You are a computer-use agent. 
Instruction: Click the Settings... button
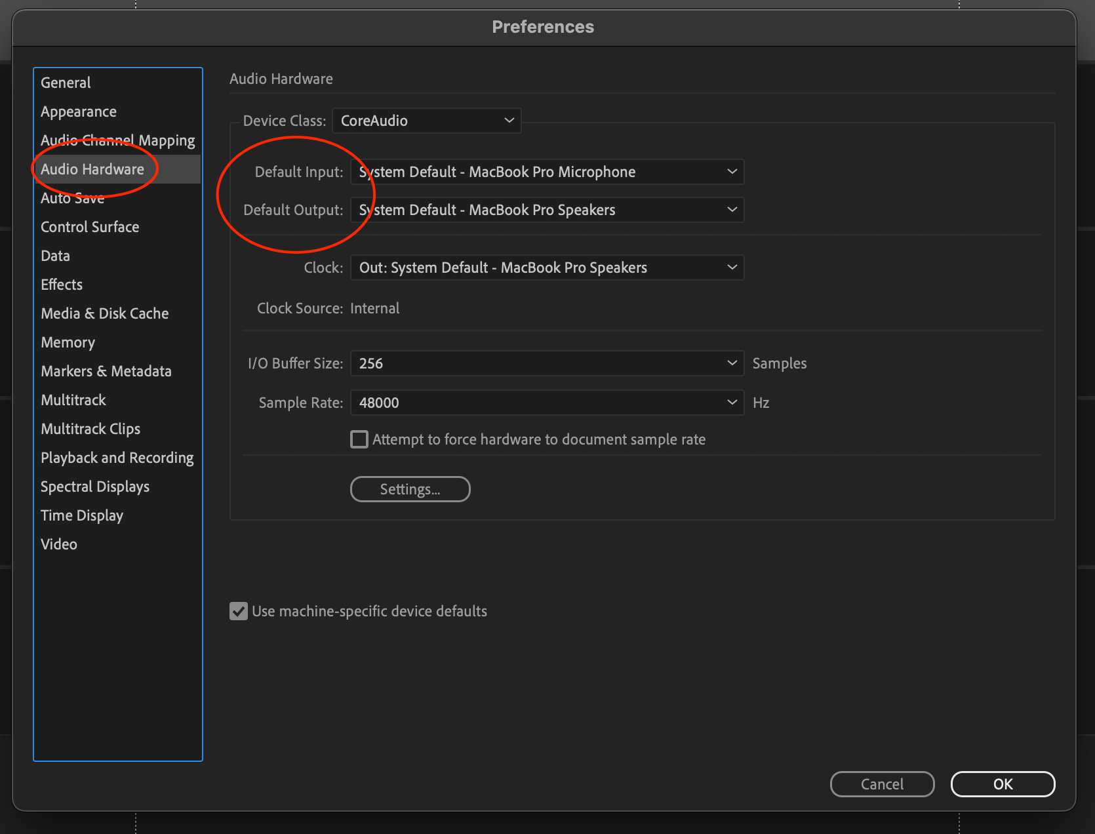(410, 489)
